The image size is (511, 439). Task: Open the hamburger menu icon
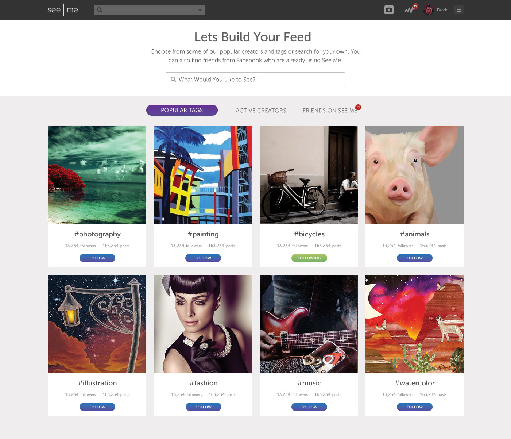click(459, 10)
